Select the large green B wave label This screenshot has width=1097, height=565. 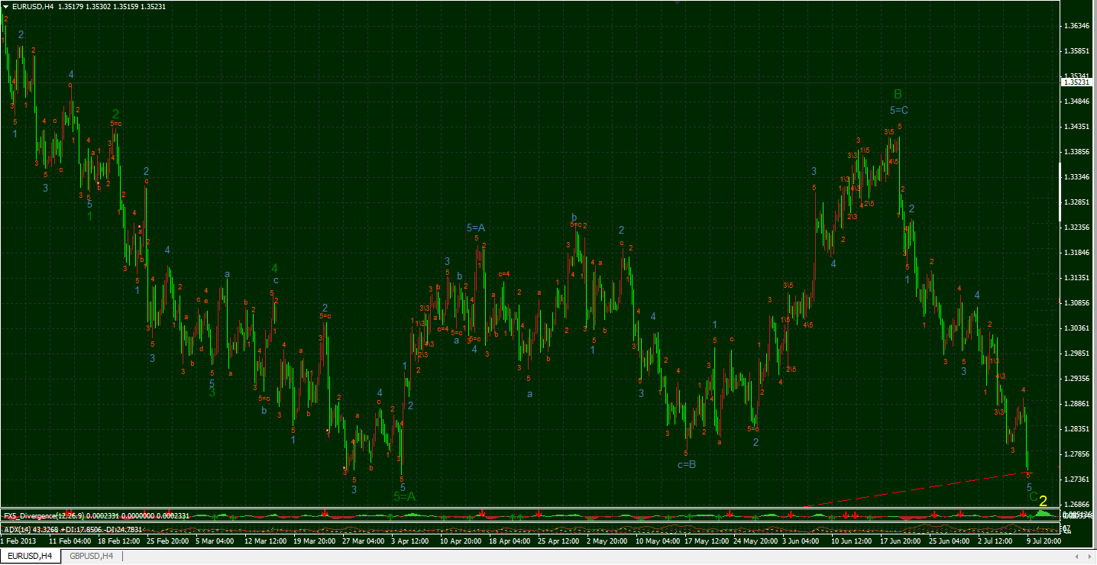coord(898,95)
